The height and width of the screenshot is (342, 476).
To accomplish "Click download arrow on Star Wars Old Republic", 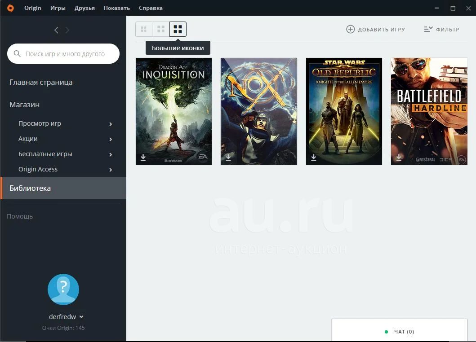I will click(314, 158).
